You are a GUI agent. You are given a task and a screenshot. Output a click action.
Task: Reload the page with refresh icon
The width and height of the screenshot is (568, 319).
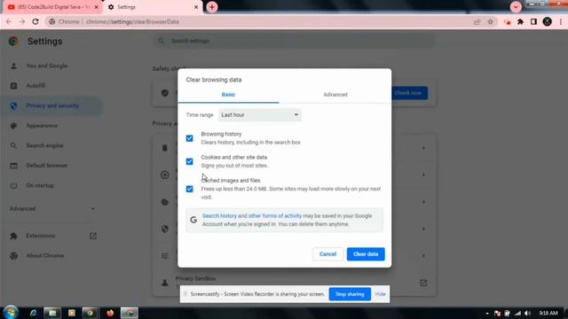(x=35, y=21)
